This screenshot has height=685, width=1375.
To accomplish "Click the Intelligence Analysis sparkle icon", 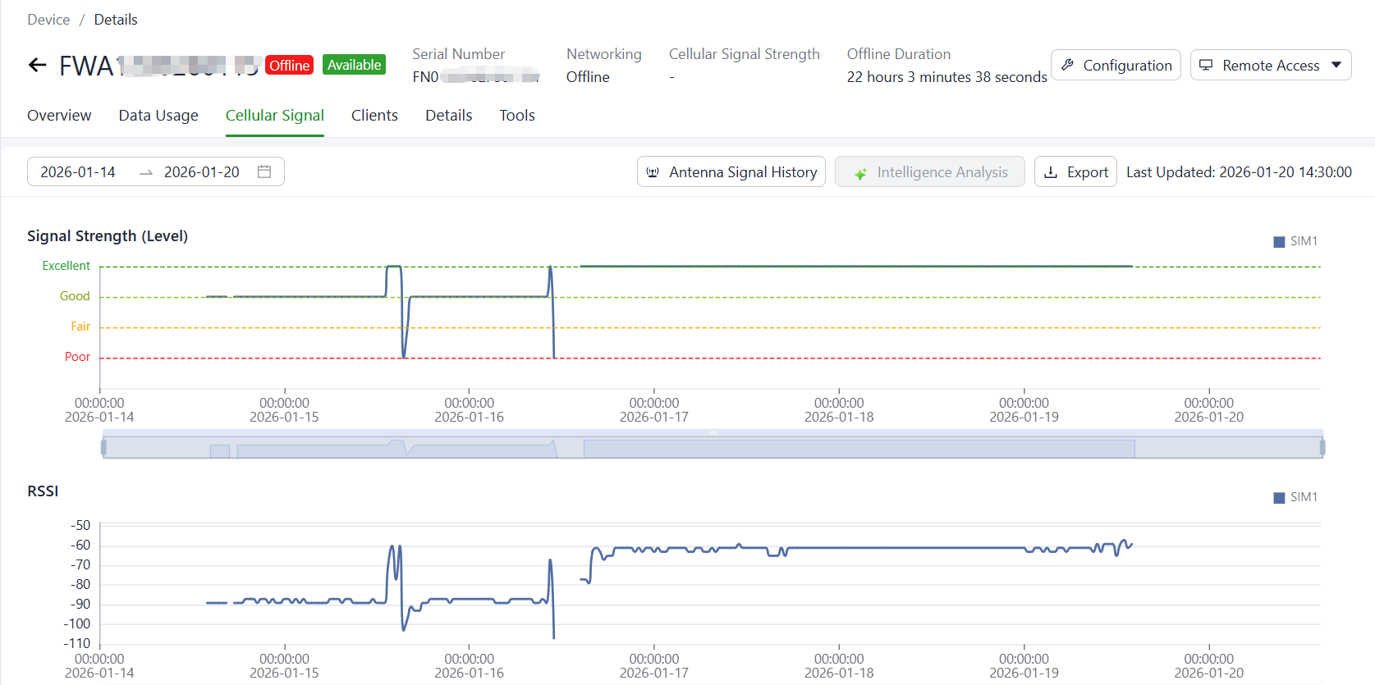I will 860,173.
